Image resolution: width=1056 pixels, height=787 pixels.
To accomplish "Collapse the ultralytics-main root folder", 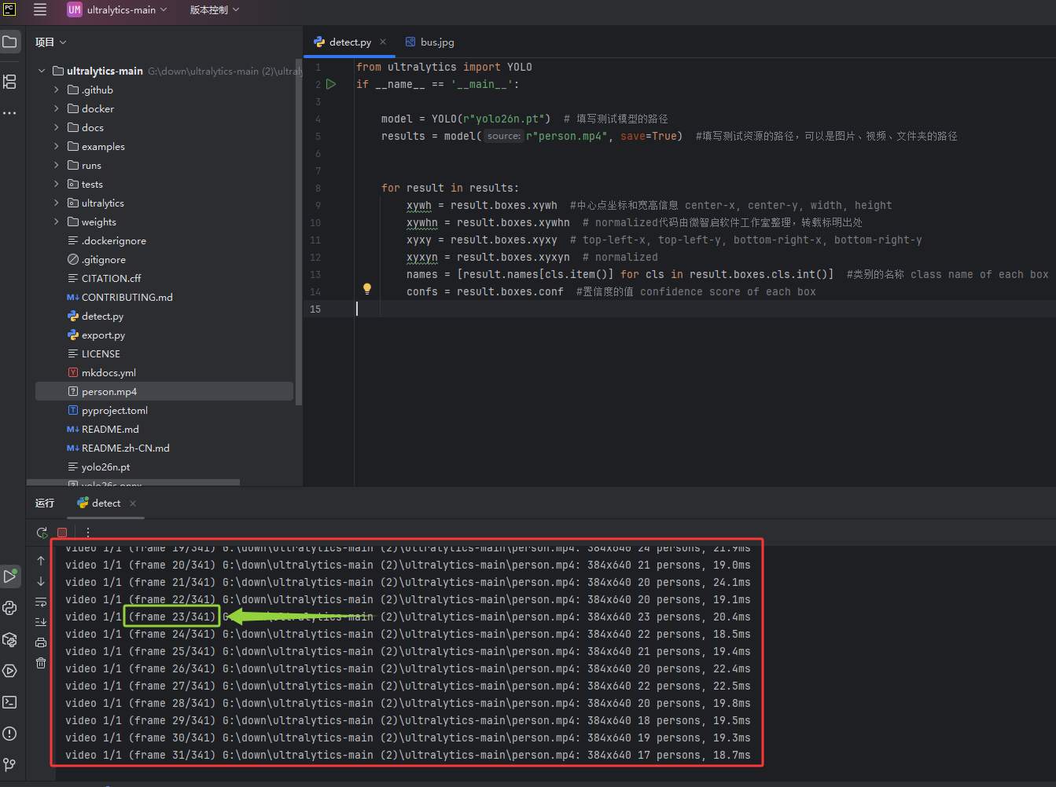I will tap(42, 71).
